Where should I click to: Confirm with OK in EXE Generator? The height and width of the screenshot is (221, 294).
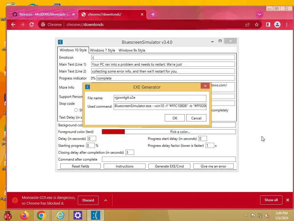pyautogui.click(x=175, y=118)
